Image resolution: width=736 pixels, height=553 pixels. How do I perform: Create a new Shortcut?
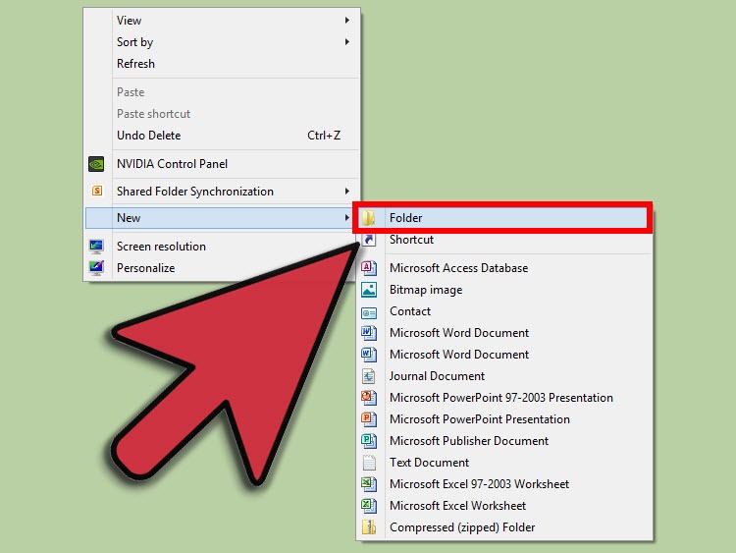411,240
